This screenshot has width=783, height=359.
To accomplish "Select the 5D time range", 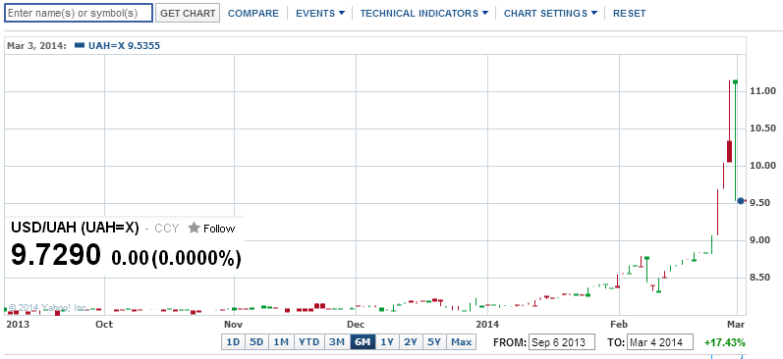I will click(256, 342).
